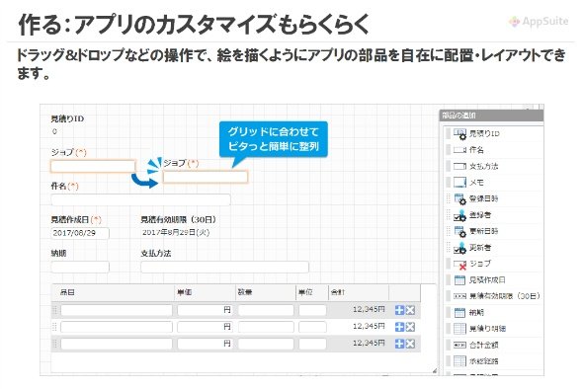Add a row after the third table row
Image resolution: width=583 pixels, height=389 pixels.
click(399, 344)
